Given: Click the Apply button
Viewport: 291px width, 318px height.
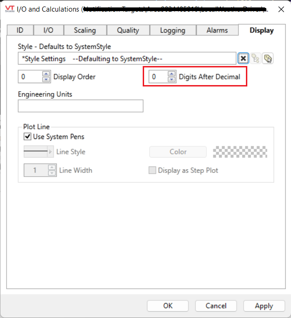Looking at the screenshot, I should 264,305.
